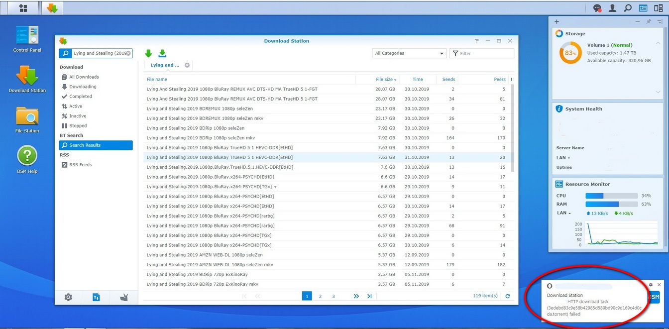669x329 pixels.
Task: Open RSS Feeds in sidebar
Action: pos(80,165)
